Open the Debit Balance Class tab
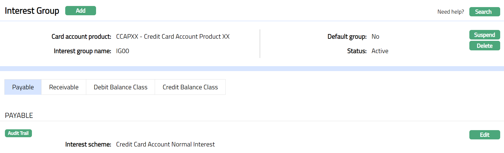Viewport: 504px width, 153px height. (x=120, y=87)
